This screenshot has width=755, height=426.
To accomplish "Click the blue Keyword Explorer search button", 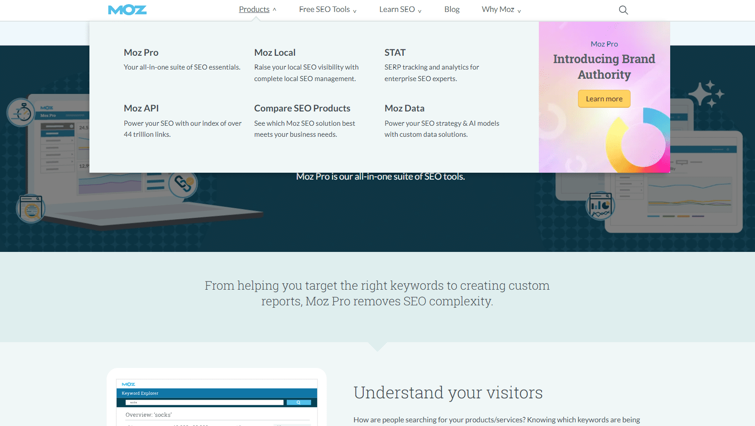I will (x=299, y=403).
